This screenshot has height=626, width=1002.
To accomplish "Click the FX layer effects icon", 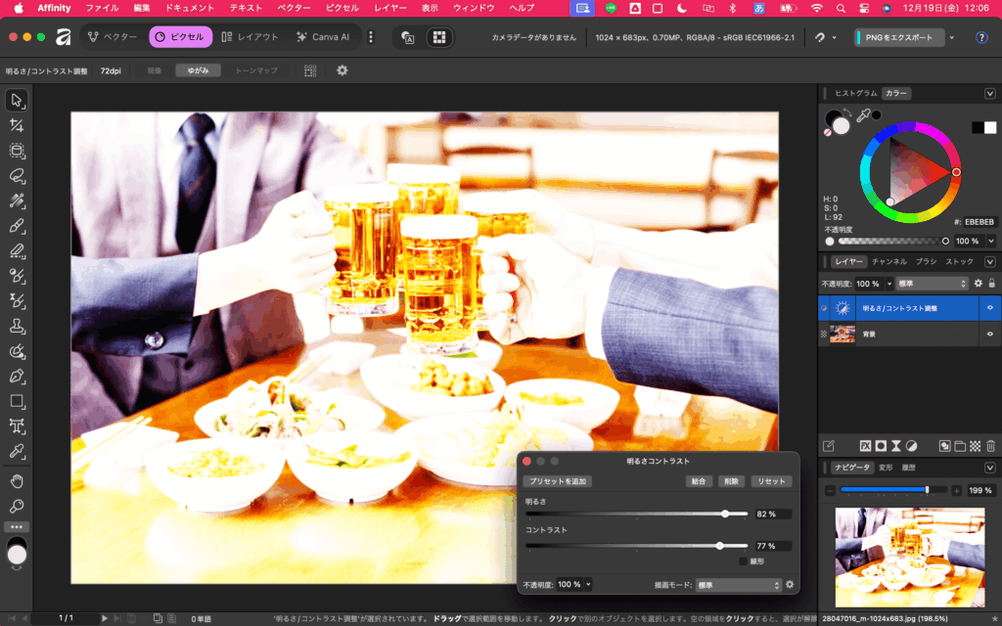I will (865, 446).
